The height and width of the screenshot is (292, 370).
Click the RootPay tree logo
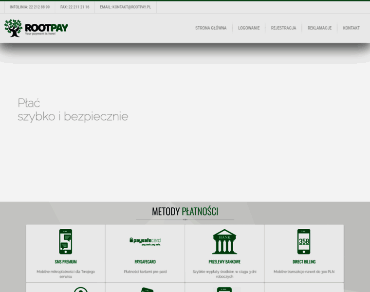(13, 28)
